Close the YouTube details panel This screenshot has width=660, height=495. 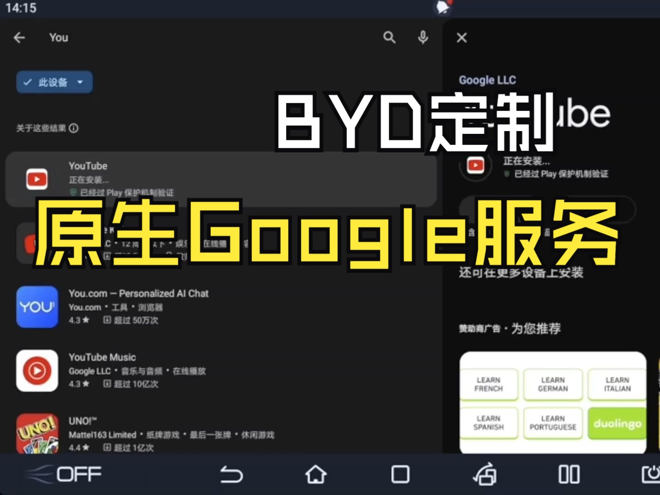462,38
